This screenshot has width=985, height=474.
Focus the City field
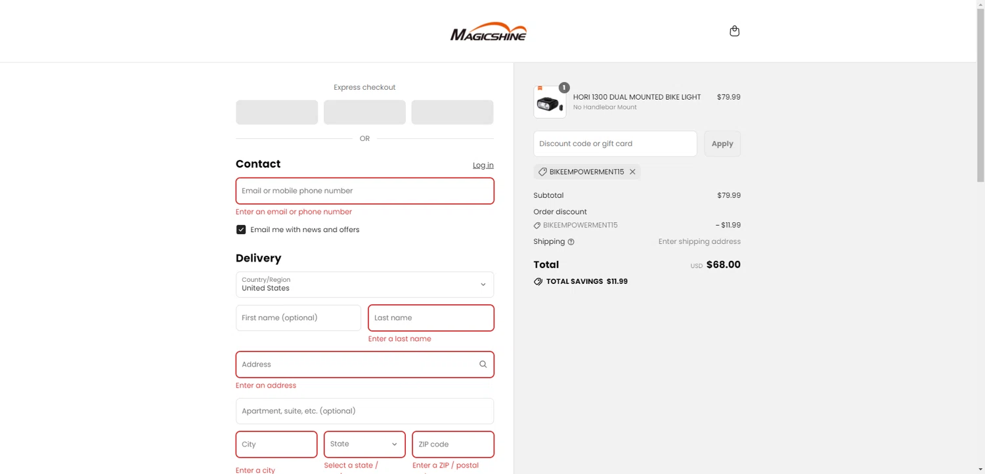coord(276,444)
